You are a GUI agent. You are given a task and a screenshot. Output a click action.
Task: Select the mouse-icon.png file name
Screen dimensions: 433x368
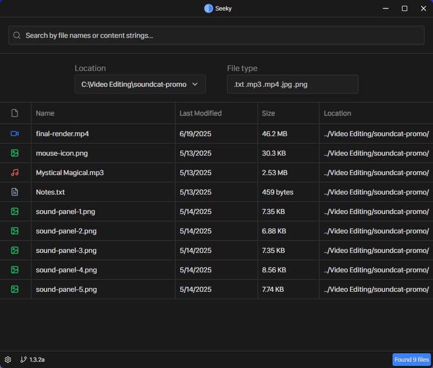pos(62,153)
